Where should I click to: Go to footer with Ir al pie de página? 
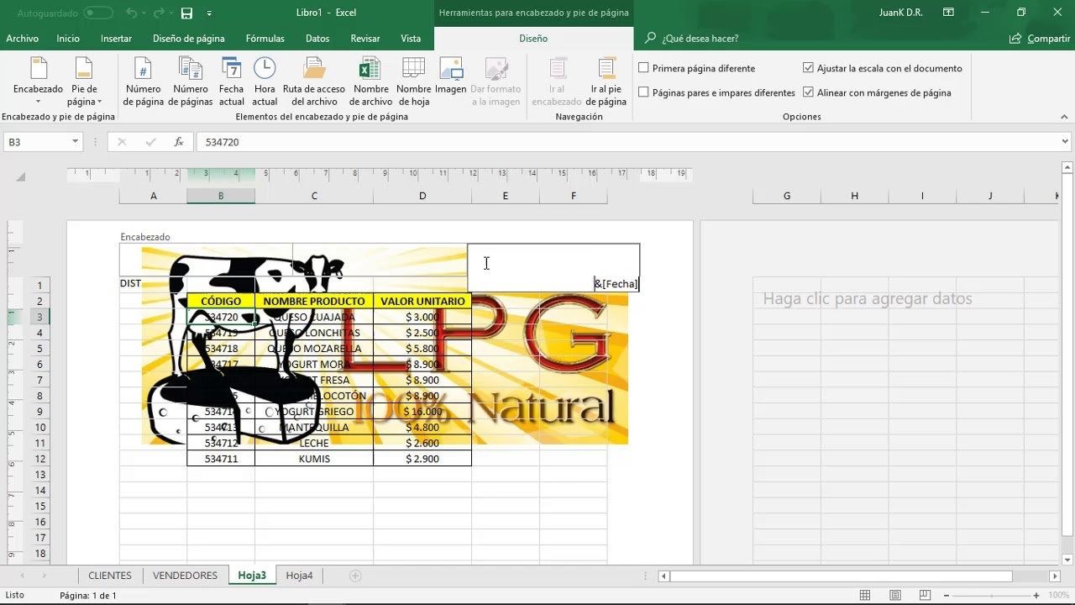point(606,82)
